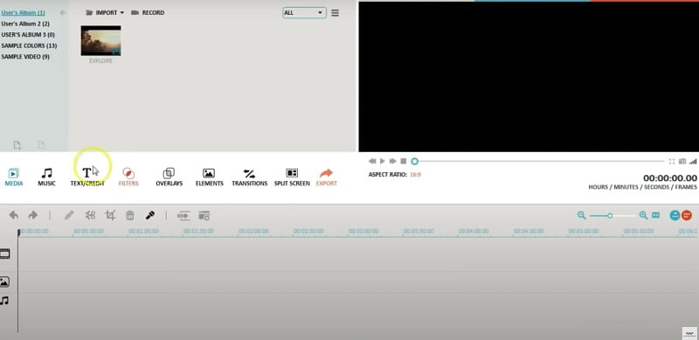Screen dimensions: 699x340
Task: Click the Record button
Action: pyautogui.click(x=148, y=13)
